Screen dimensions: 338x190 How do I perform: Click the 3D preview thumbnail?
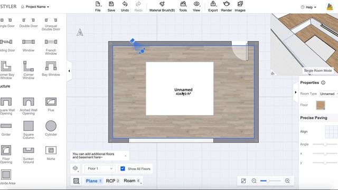point(304,44)
